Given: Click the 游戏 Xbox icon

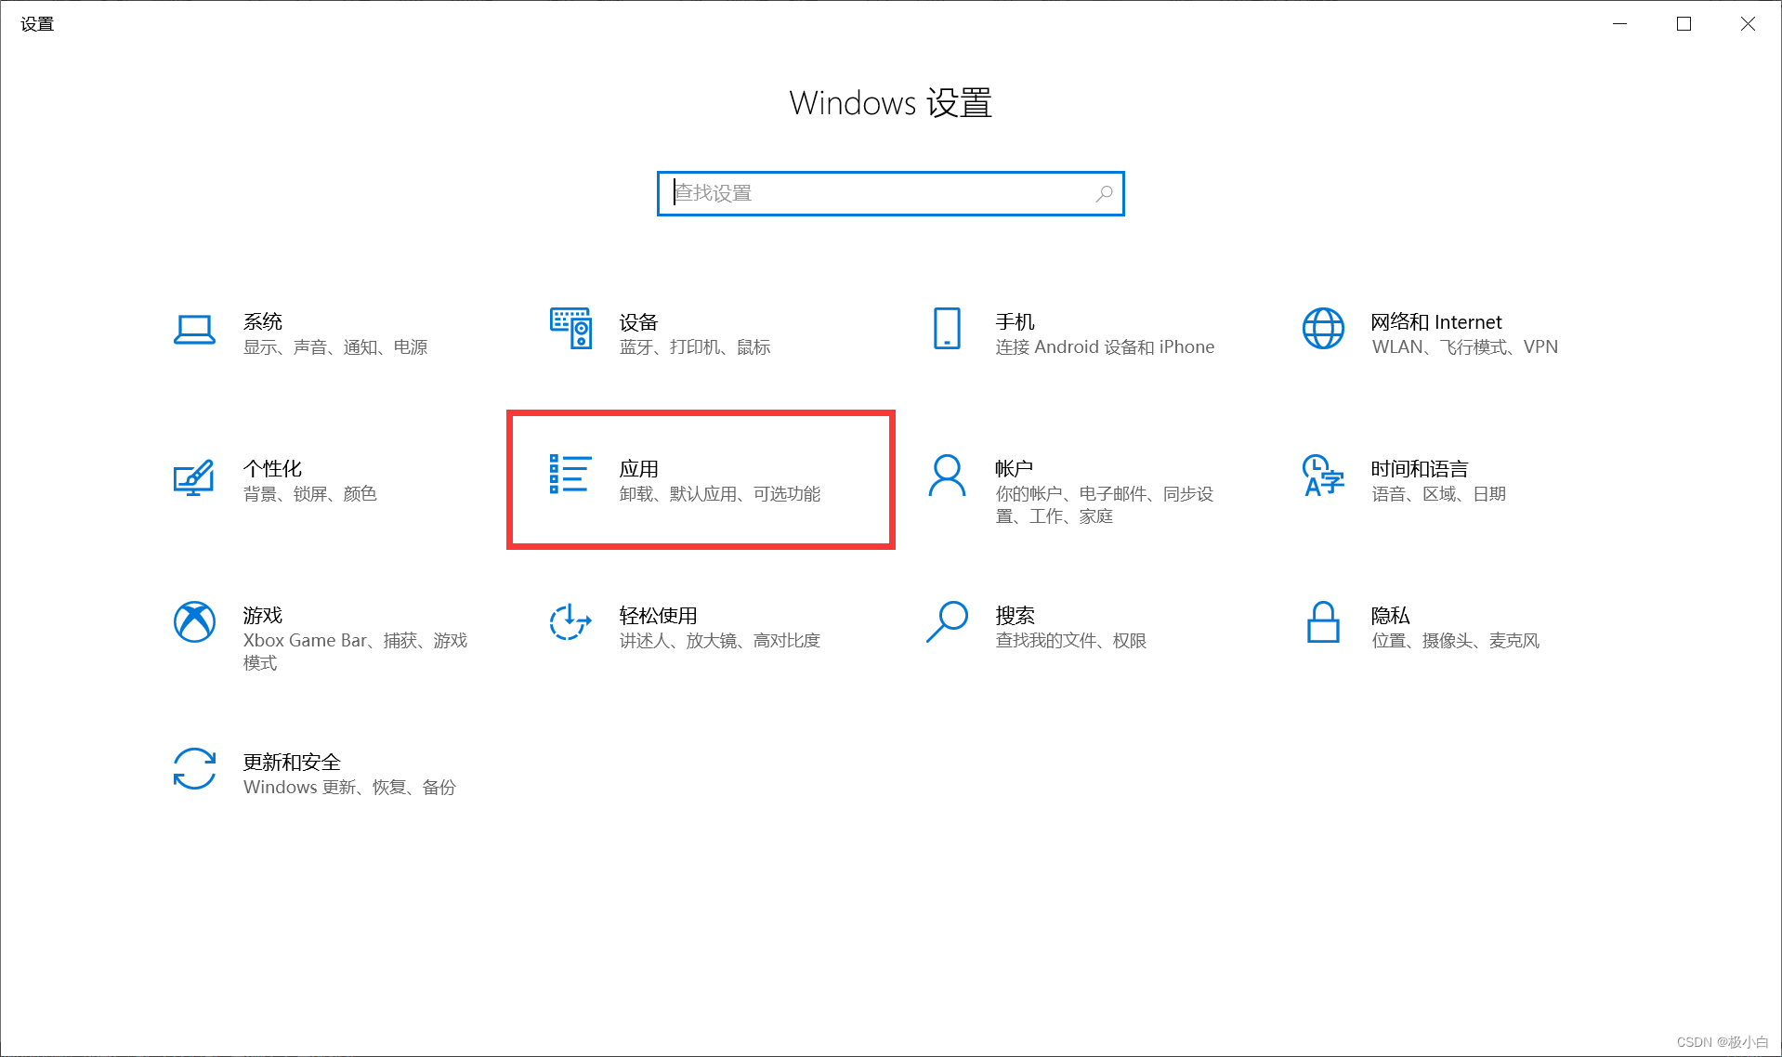Looking at the screenshot, I should (194, 622).
